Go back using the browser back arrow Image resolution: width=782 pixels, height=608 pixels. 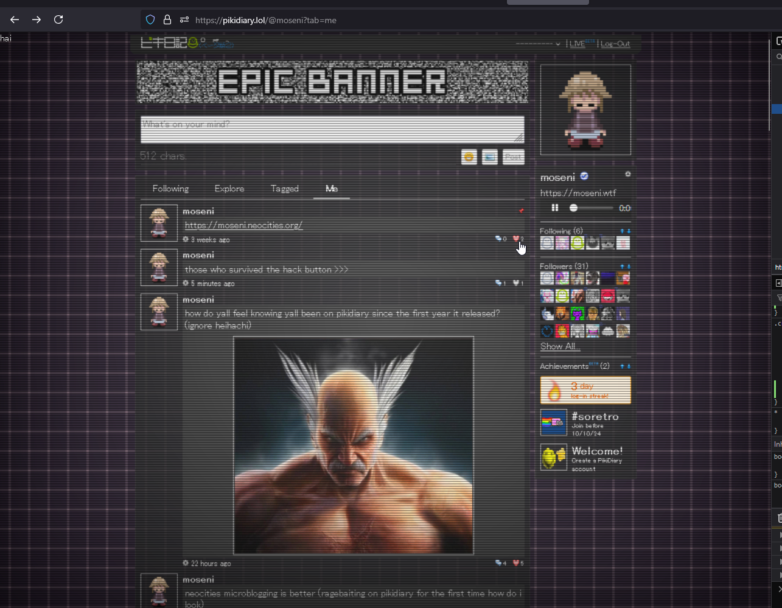click(15, 19)
